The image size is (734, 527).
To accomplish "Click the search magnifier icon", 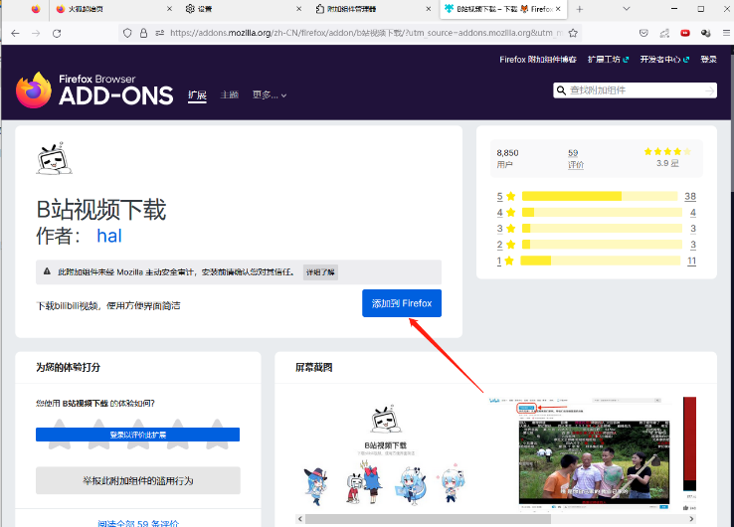I will pos(561,90).
